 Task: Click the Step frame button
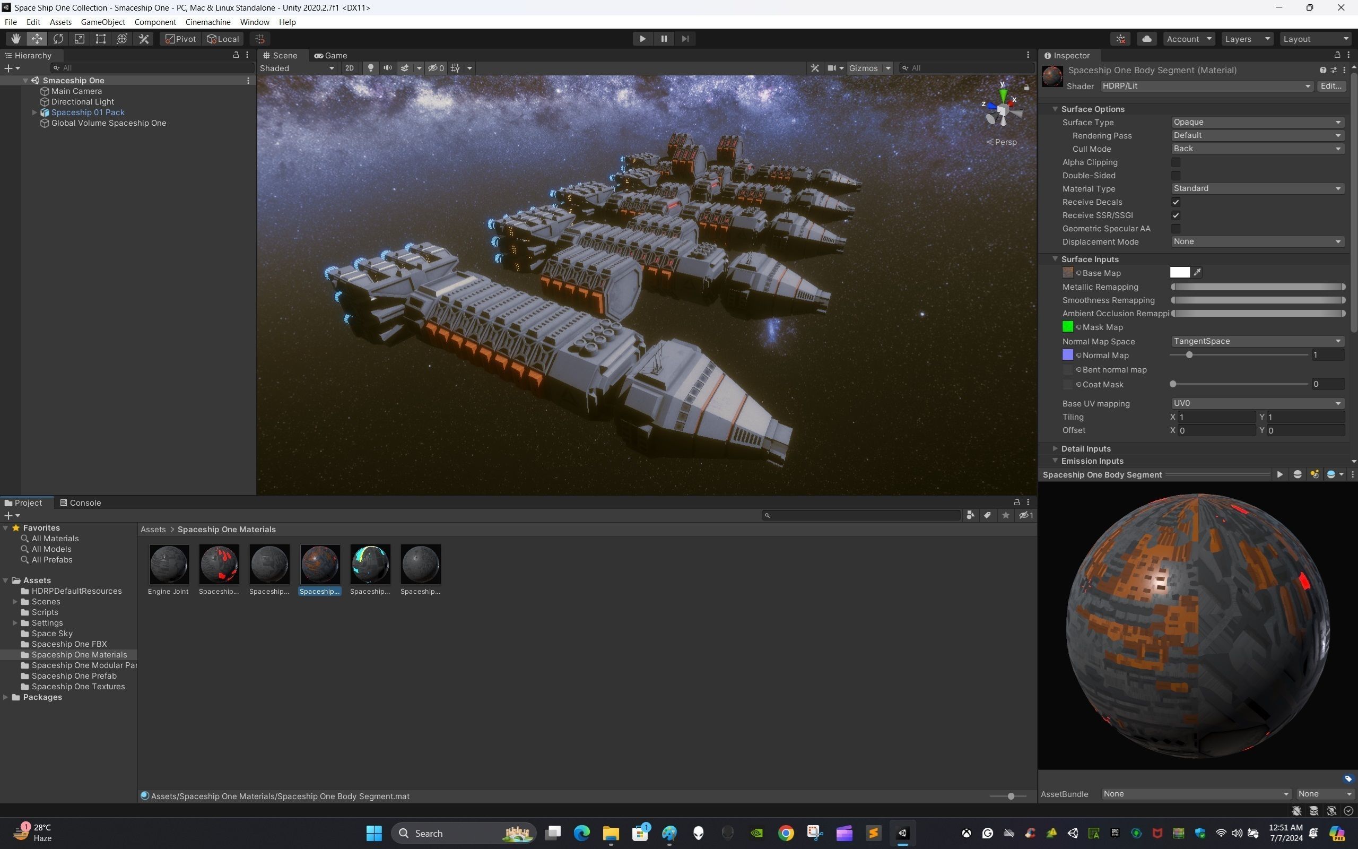[685, 39]
